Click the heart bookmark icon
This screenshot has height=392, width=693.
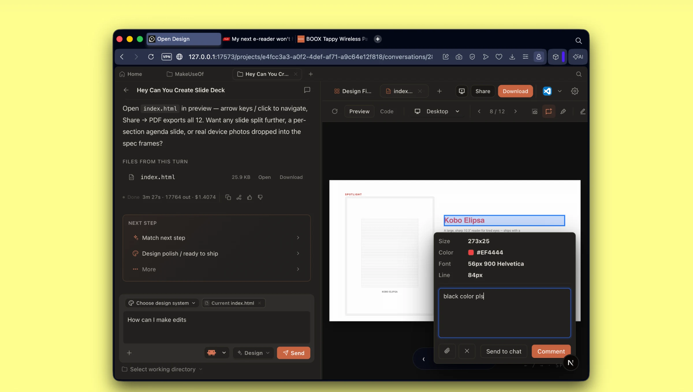coord(499,57)
